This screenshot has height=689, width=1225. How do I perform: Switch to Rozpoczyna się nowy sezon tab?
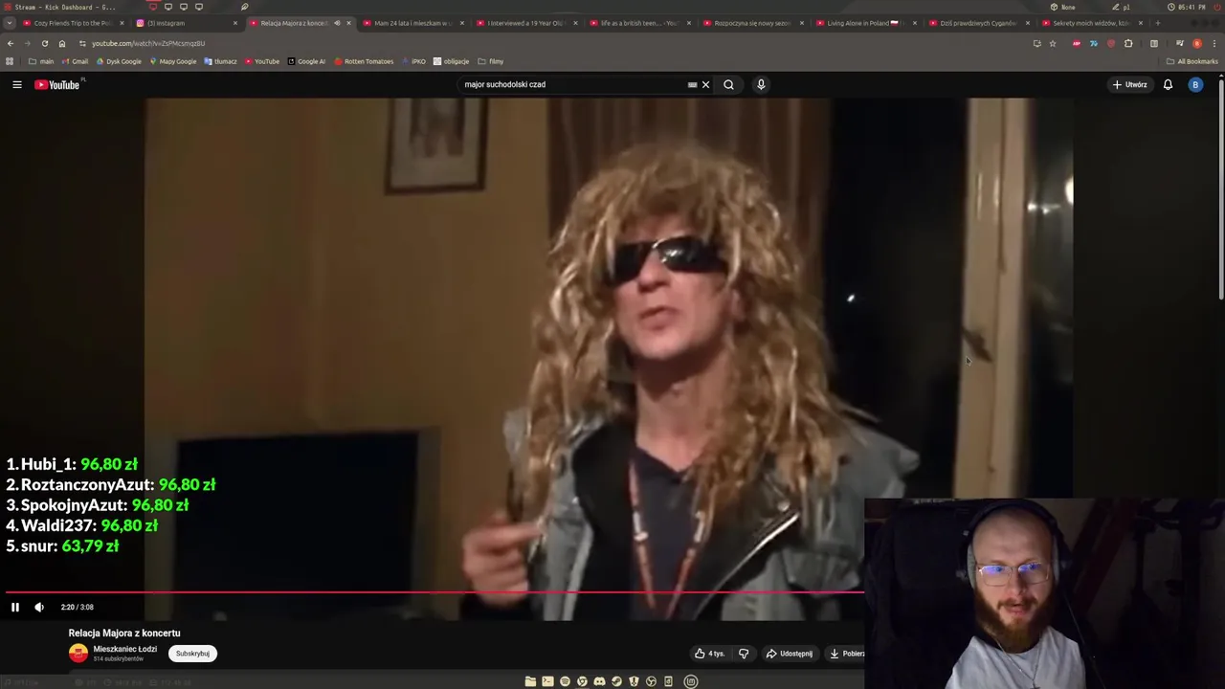(x=751, y=23)
